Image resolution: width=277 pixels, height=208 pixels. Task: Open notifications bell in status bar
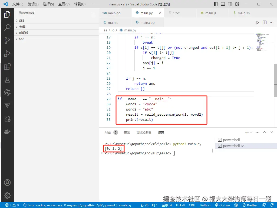(272, 205)
